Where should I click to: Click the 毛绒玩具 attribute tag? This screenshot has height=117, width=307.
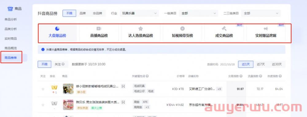pyautogui.click(x=139, y=86)
